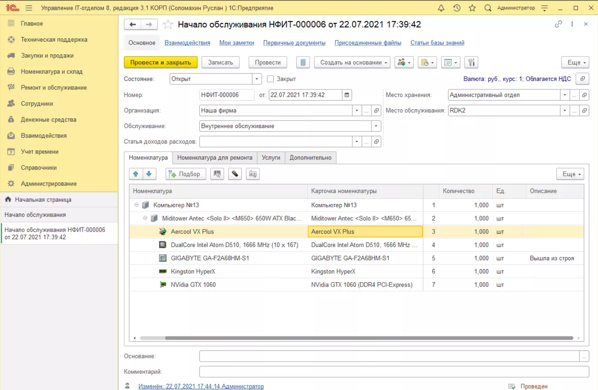598x390 pixels.
Task: Collapse the Miditower Antec tree node
Action: (x=145, y=218)
